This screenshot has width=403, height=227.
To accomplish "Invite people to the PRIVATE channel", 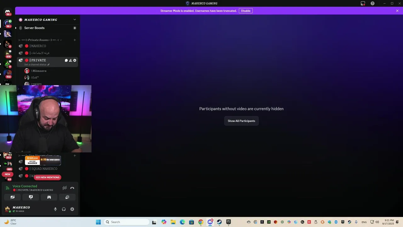I will click(x=71, y=60).
